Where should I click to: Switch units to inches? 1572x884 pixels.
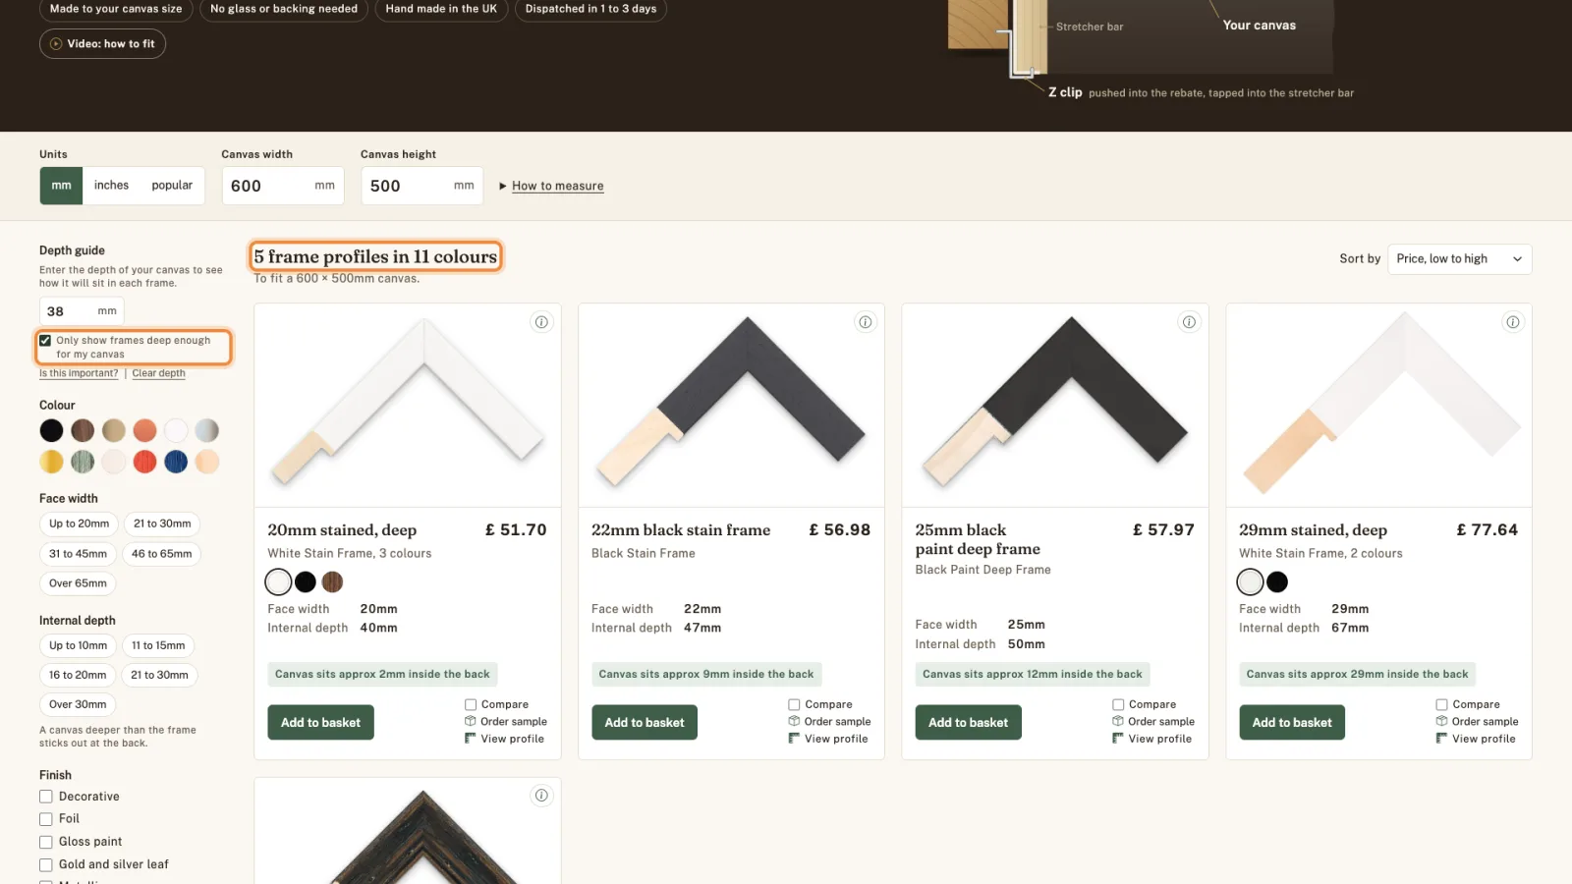pyautogui.click(x=111, y=186)
